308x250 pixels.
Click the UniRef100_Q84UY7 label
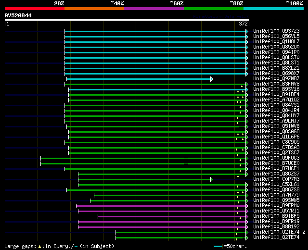tap(276, 116)
